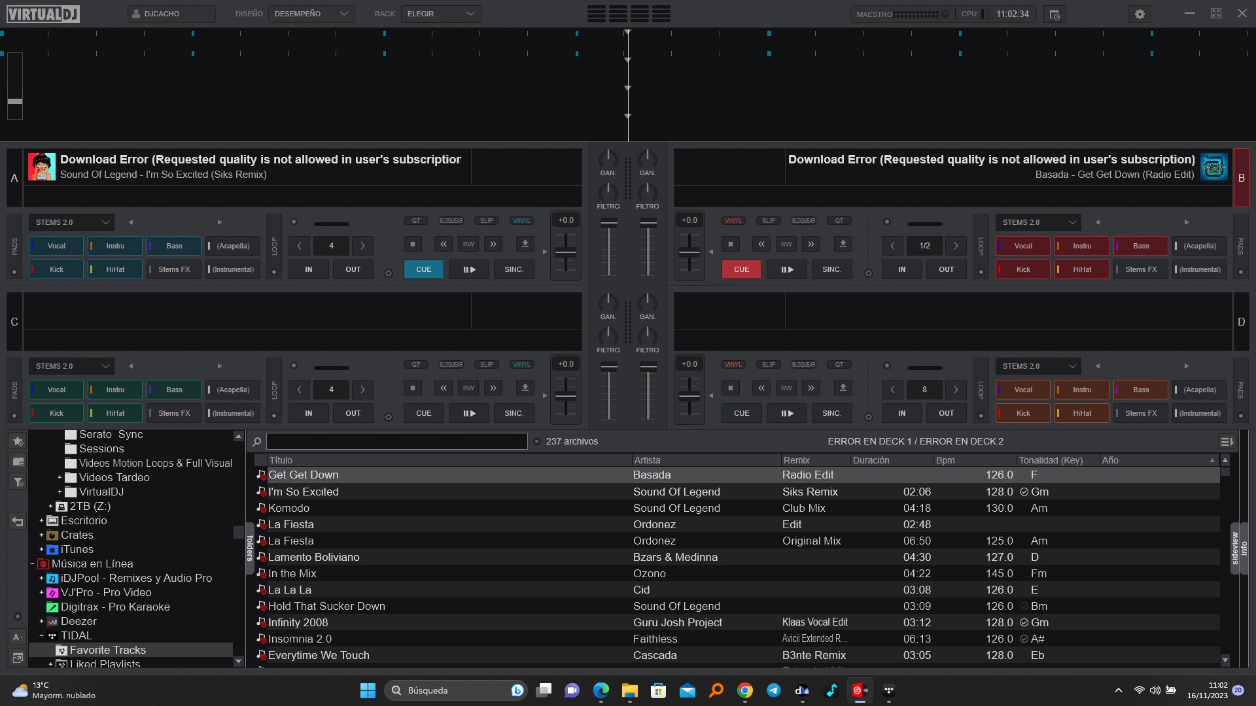Click Stems FX pad on deck A
Screen dimensions: 1256x706
tap(174, 269)
